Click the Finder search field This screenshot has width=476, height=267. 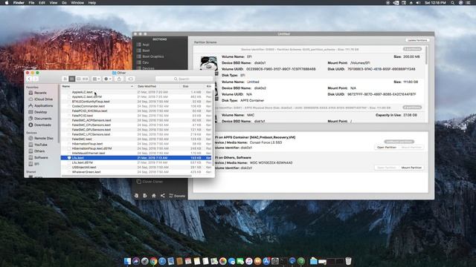click(x=184, y=79)
